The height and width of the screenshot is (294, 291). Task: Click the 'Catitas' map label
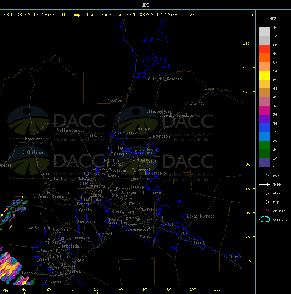pos(182,234)
